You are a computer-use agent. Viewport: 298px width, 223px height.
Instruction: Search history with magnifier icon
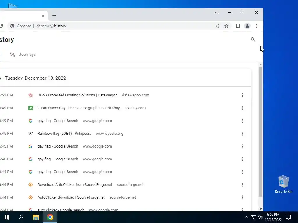tap(253, 39)
